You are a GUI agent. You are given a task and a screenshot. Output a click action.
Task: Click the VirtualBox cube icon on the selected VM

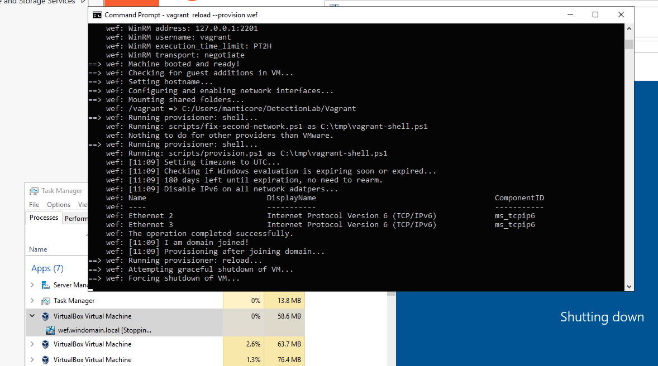tap(45, 316)
